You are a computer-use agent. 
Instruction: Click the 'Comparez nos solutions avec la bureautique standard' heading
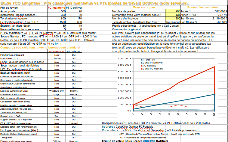[x=41, y=47]
